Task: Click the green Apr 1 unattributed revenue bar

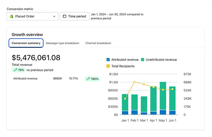Action: coord(154,99)
